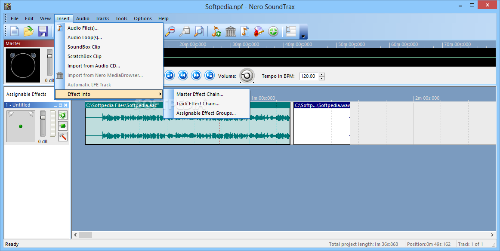Click the scroll left arrow of timeline
The height and width of the screenshot is (251, 500).
[76, 235]
